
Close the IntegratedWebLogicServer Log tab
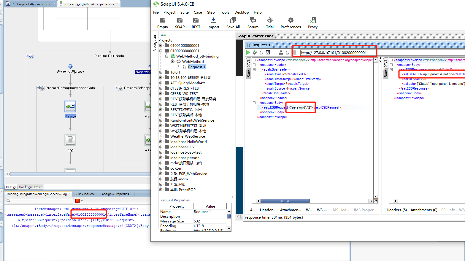[x=70, y=194]
